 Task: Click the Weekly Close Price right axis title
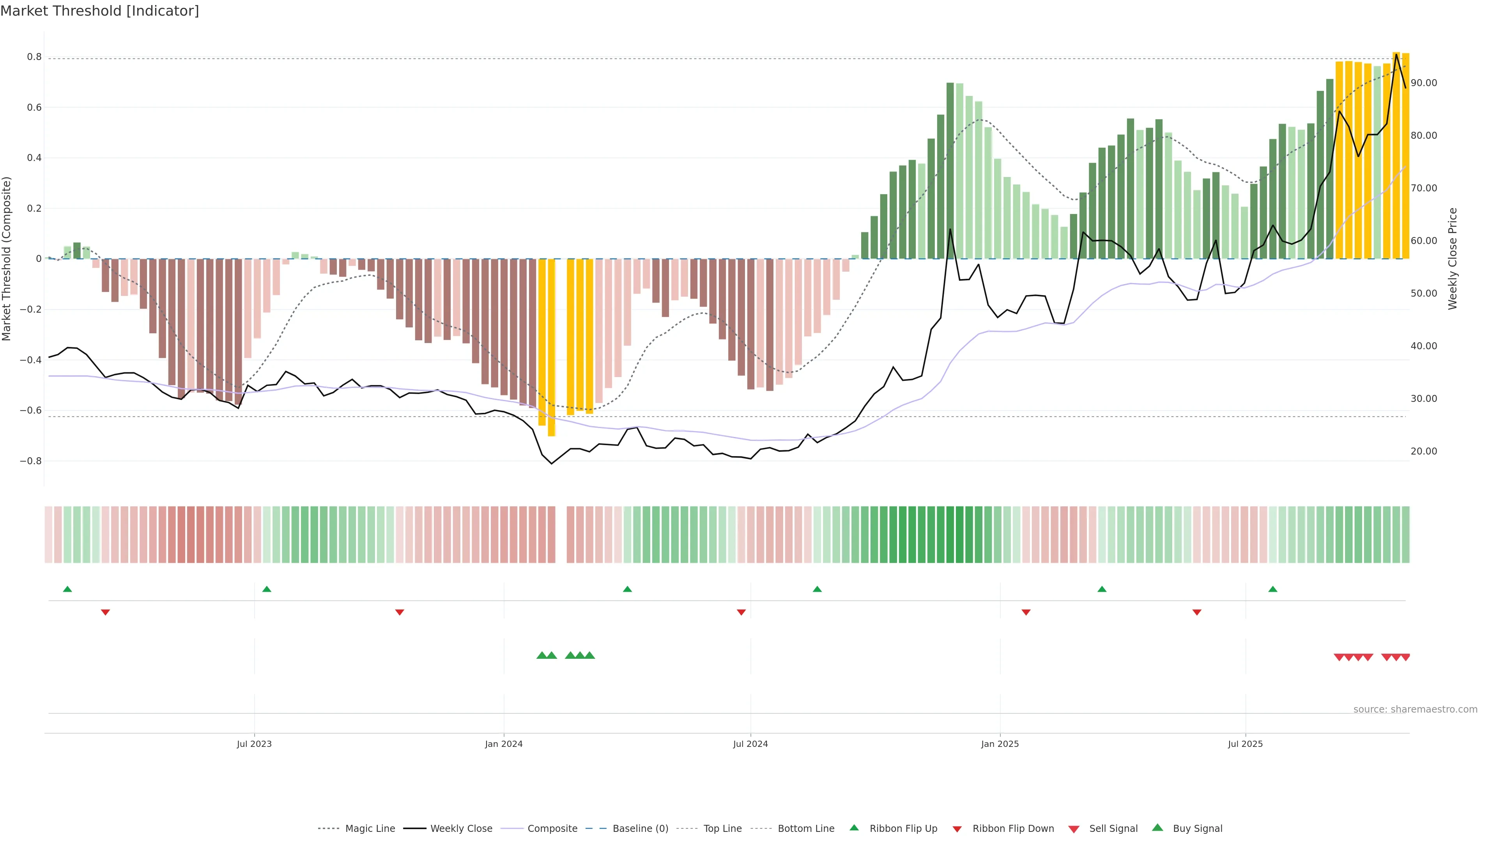pos(1453,258)
